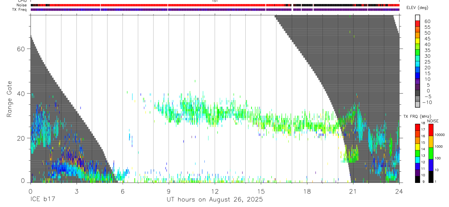The image size is (449, 207).
Task: Click the '35' label in ELEV legend
Action: click(427, 50)
